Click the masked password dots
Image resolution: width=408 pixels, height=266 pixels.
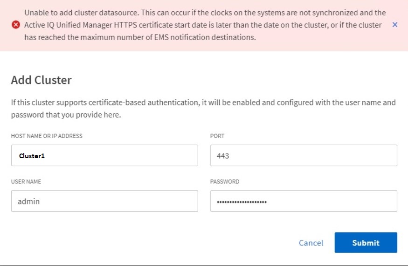click(x=242, y=202)
